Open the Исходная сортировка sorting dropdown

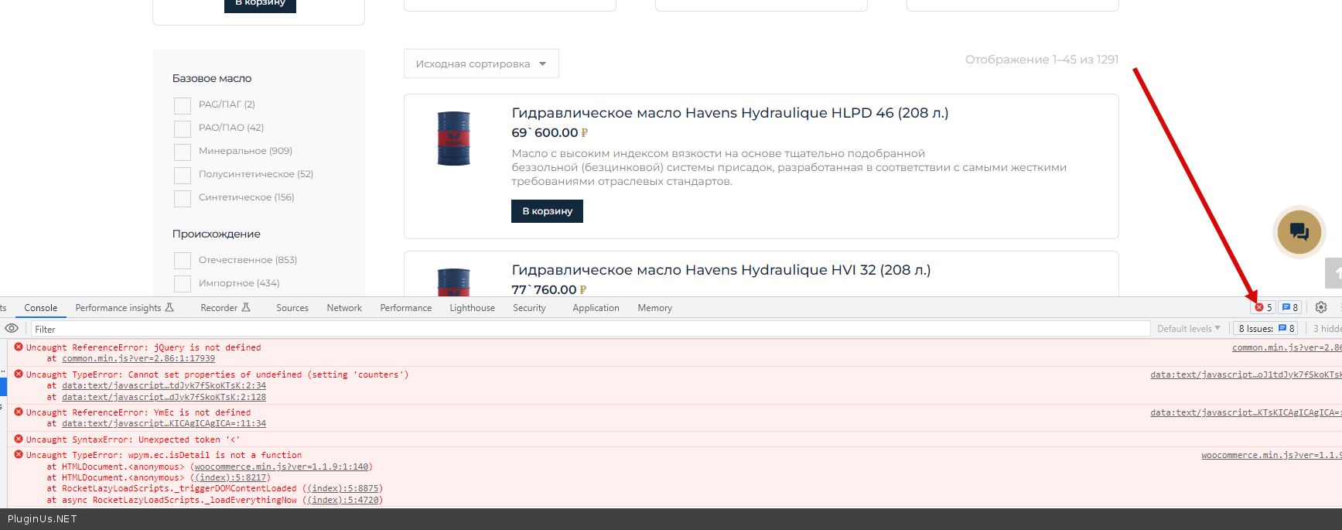[x=480, y=63]
